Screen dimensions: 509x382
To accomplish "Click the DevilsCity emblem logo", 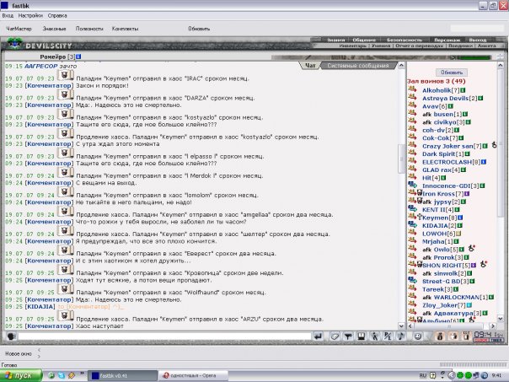I will 14,44.
